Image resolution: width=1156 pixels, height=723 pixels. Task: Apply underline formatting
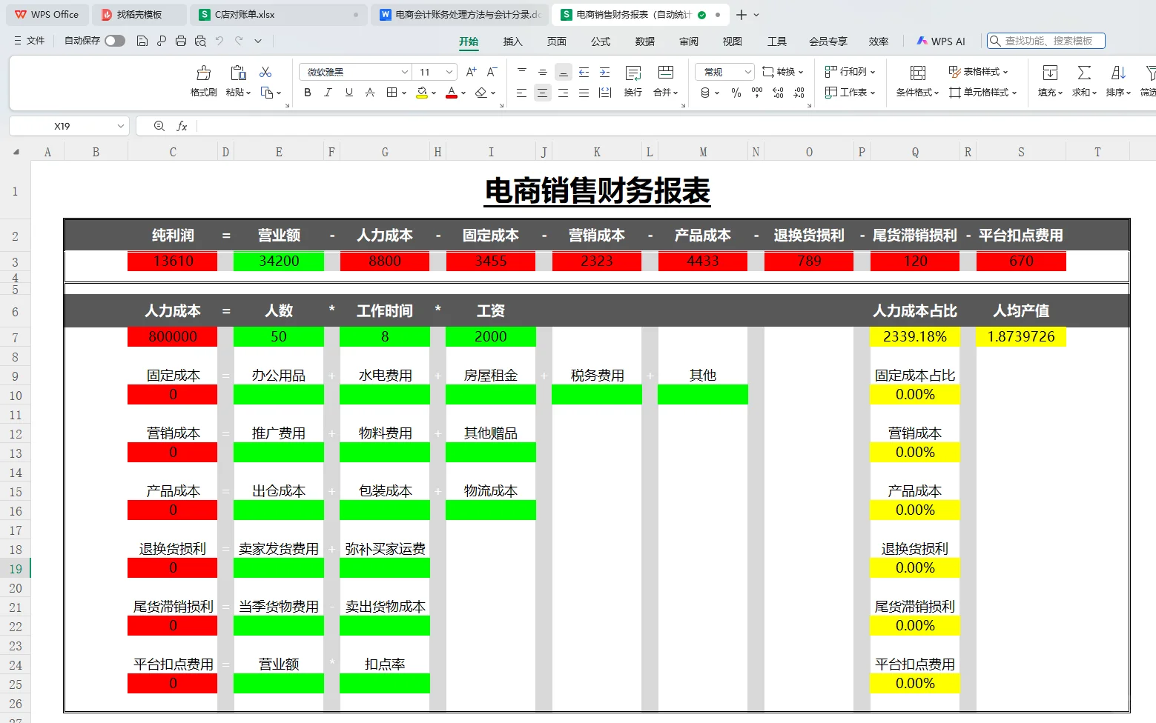349,93
